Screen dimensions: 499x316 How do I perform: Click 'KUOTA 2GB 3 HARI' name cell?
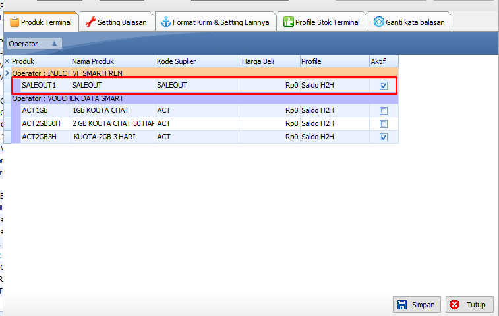tap(113, 137)
